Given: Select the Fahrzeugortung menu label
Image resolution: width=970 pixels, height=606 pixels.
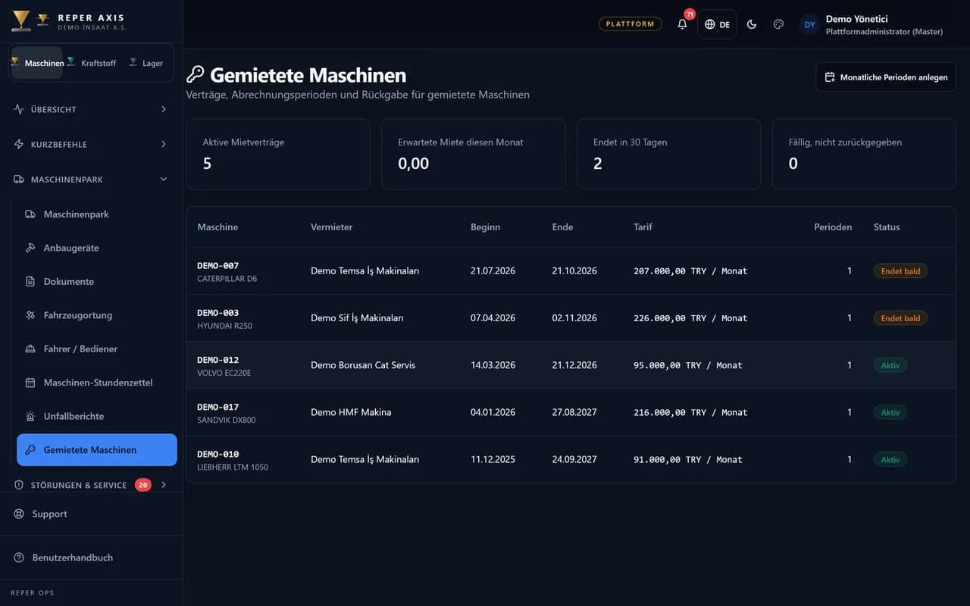Looking at the screenshot, I should [78, 315].
